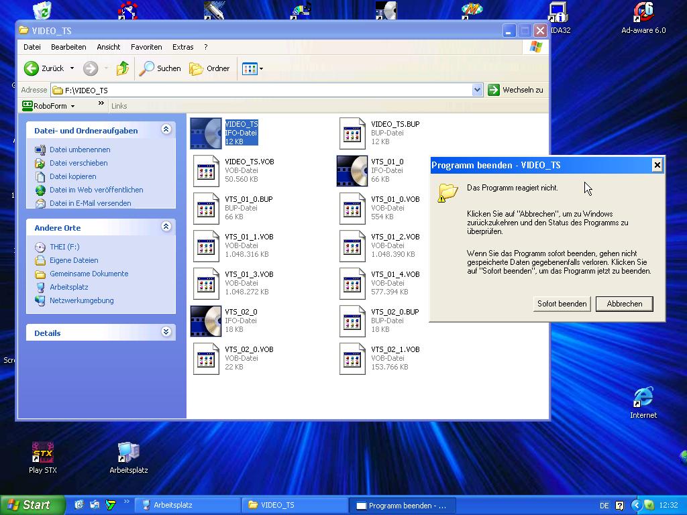Screen dimensions: 687x515
Task: Select the VIDEO_TS IFO file icon
Action: pyautogui.click(x=205, y=133)
